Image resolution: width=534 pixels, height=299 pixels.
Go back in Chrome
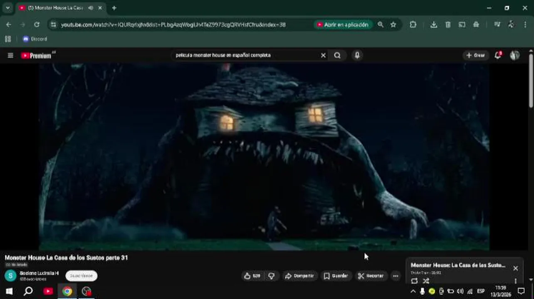click(x=9, y=25)
